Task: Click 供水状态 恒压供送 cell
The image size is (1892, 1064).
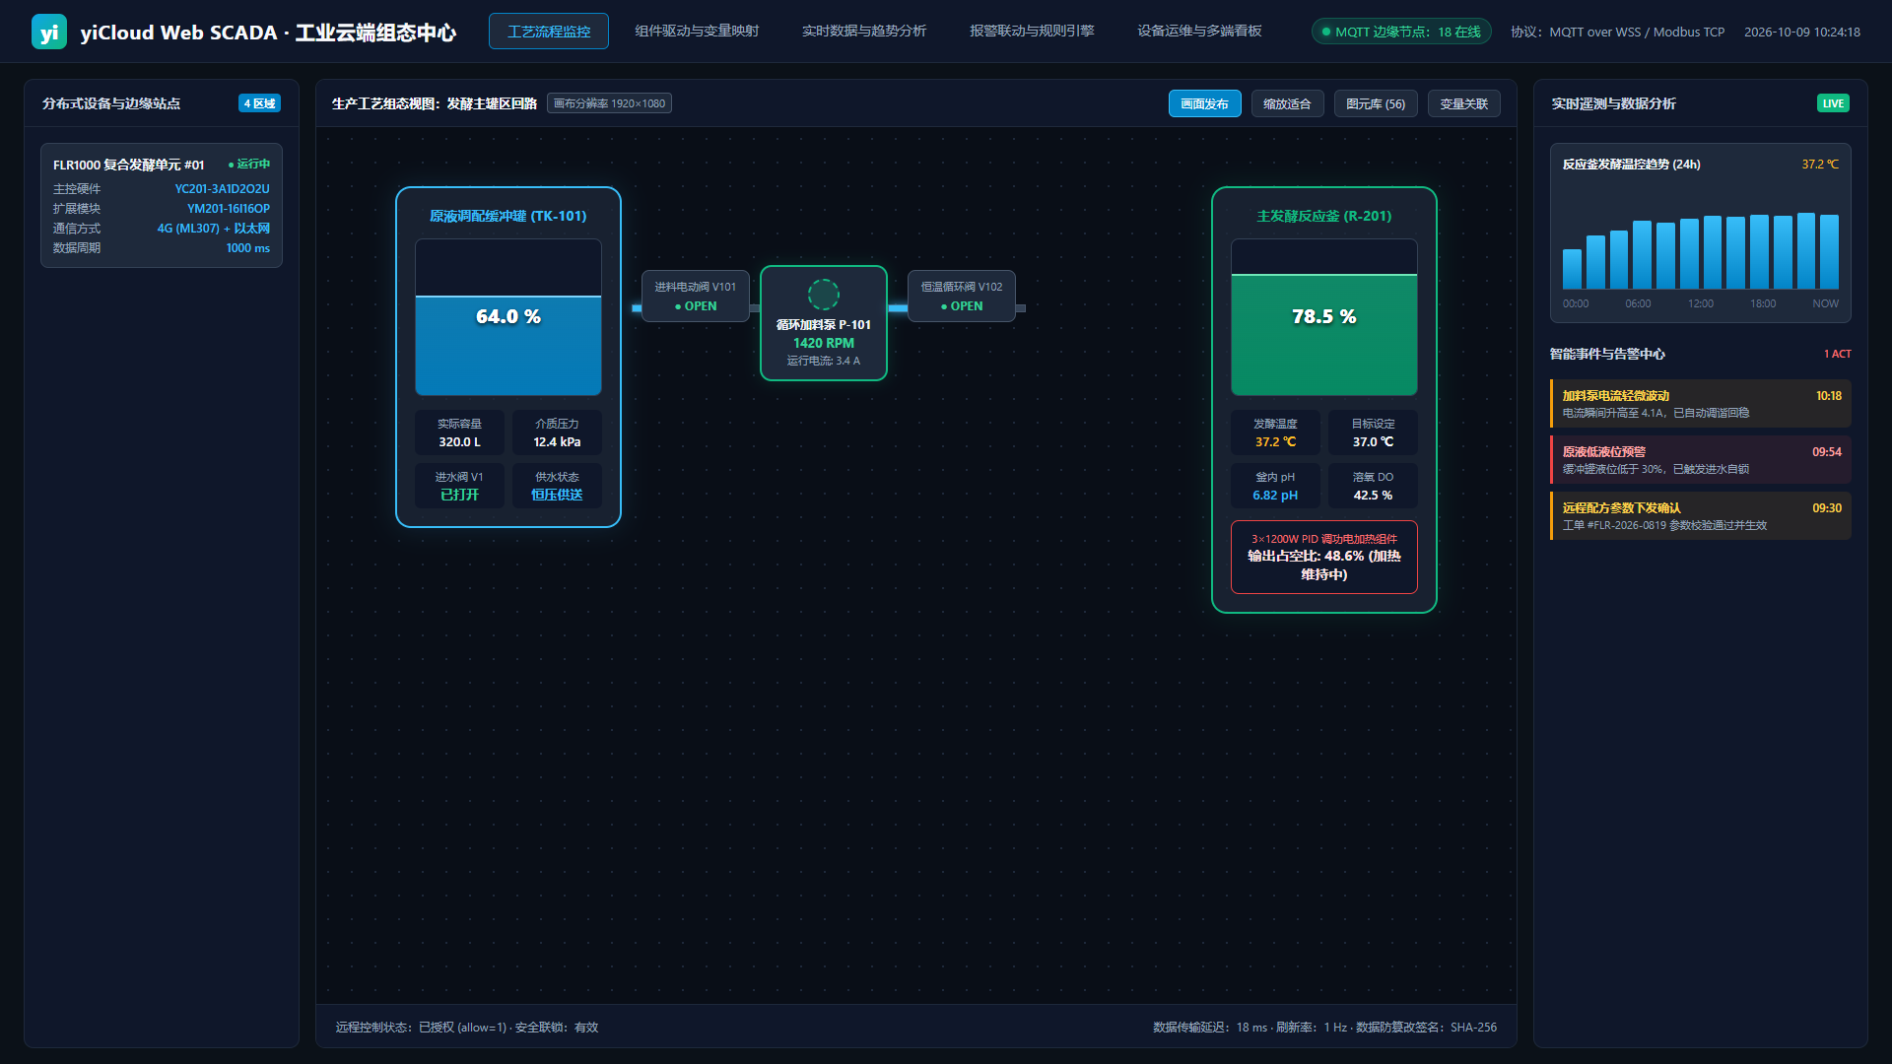Action: (557, 486)
